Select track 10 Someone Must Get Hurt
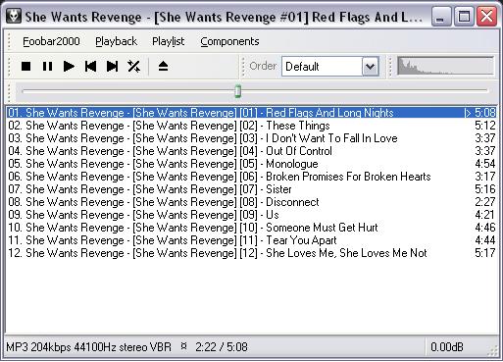This screenshot has width=503, height=362. 252,228
